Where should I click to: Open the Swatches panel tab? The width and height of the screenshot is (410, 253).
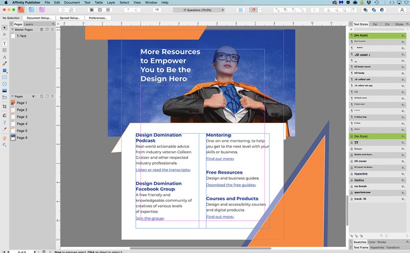pyautogui.click(x=360, y=242)
